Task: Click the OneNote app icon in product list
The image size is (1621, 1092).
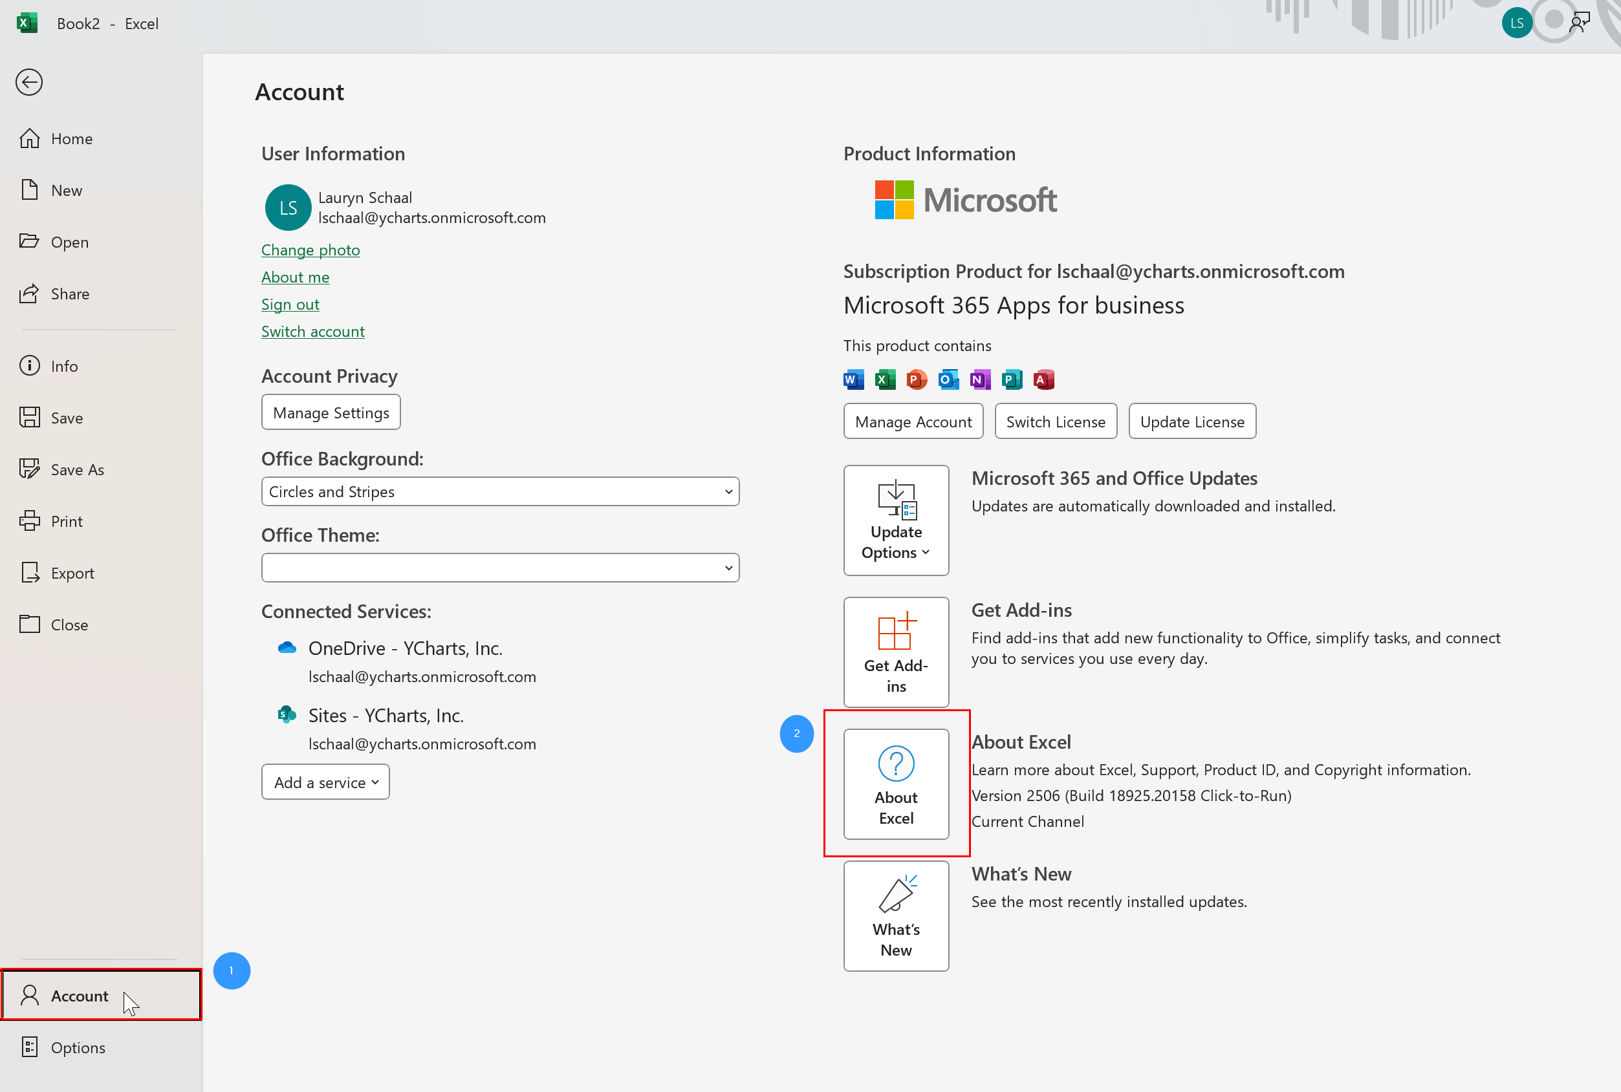Action: coord(980,380)
